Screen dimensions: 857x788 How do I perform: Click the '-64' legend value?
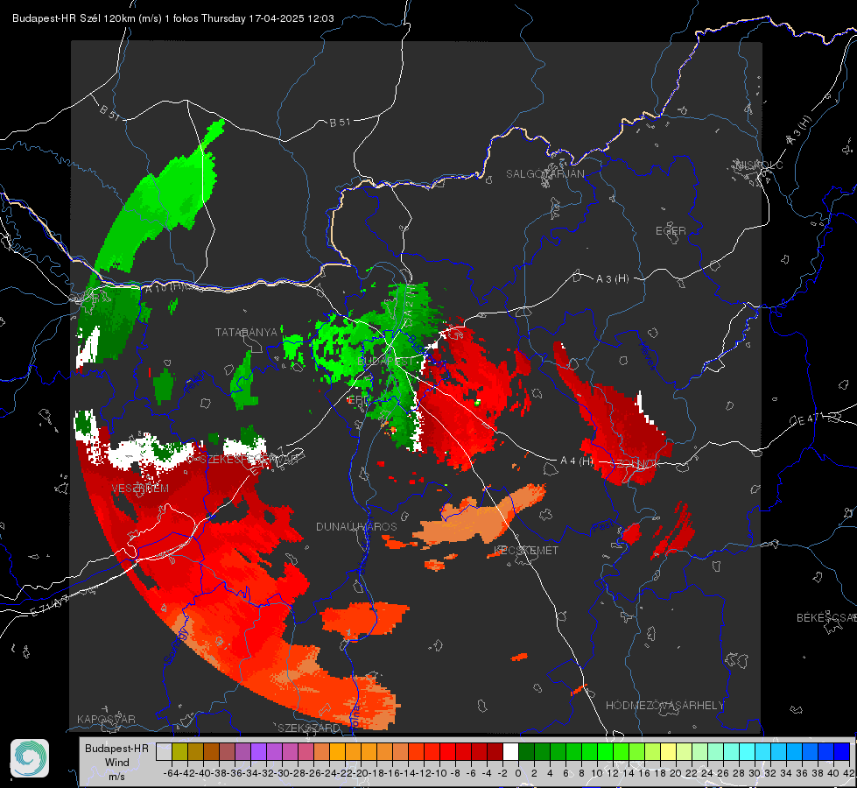pyautogui.click(x=172, y=773)
